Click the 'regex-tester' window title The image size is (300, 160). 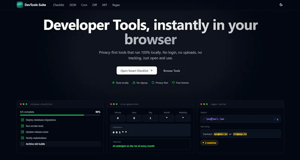pos(219,104)
